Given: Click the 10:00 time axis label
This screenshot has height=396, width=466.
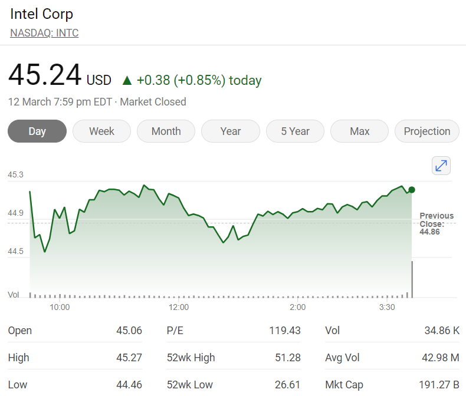Looking at the screenshot, I should (x=60, y=307).
